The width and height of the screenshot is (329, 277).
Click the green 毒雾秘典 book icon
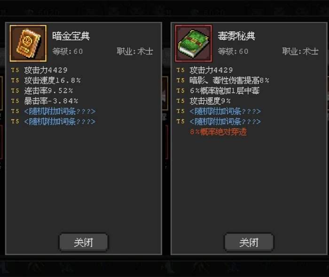click(x=194, y=43)
